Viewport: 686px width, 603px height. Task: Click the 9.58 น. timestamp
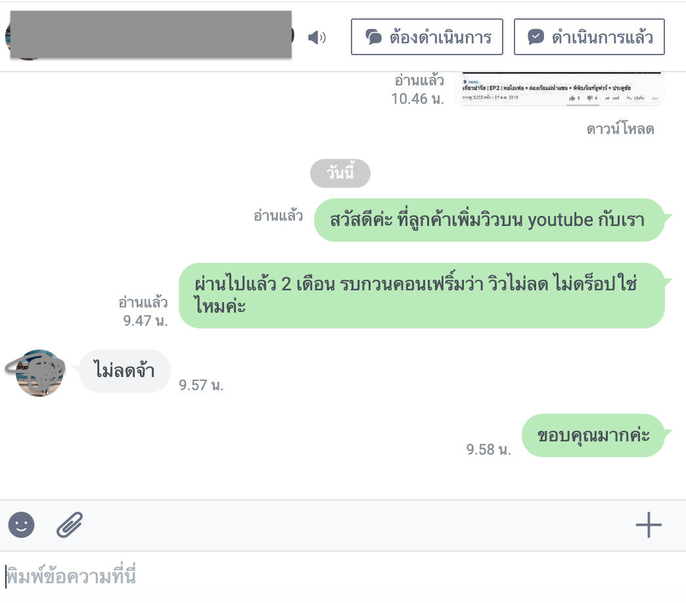(x=488, y=449)
